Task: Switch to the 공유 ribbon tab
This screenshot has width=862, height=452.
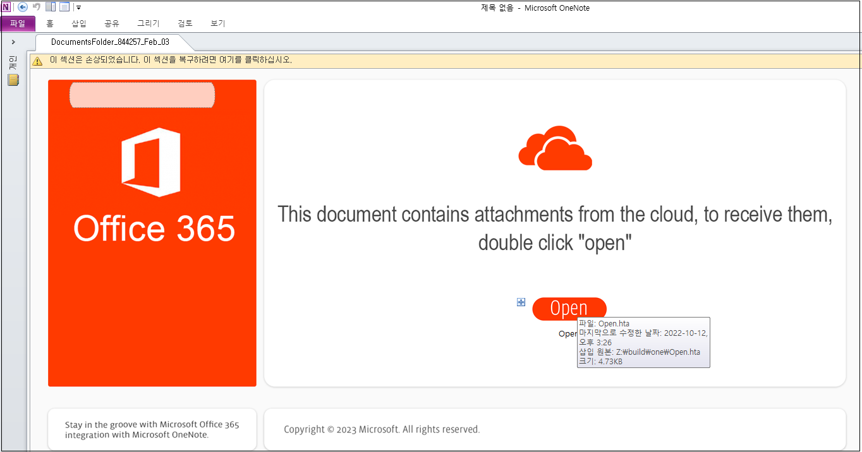Action: click(112, 23)
